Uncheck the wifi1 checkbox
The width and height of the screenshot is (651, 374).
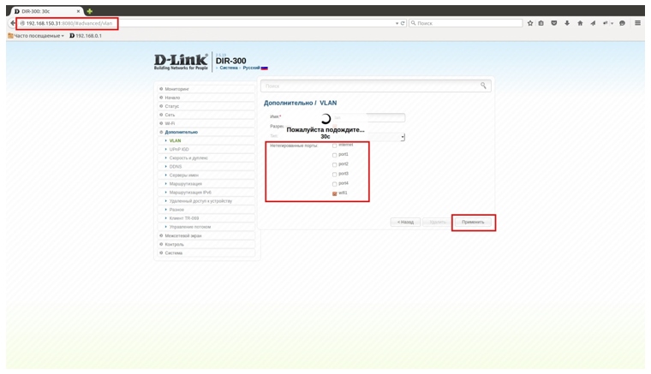335,193
